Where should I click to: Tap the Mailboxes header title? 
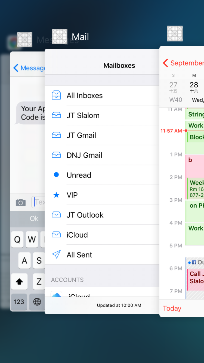[x=119, y=66]
